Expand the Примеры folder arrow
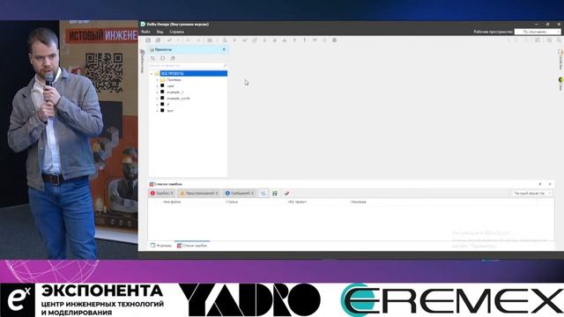Image resolution: width=564 pixels, height=317 pixels. [x=157, y=80]
